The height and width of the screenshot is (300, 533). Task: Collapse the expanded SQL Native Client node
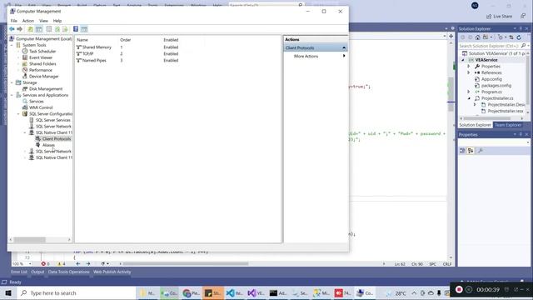coord(25,132)
